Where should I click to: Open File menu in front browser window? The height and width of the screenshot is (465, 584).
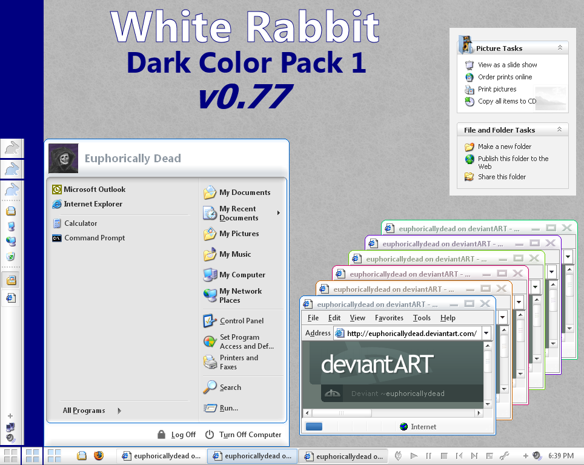(x=313, y=318)
